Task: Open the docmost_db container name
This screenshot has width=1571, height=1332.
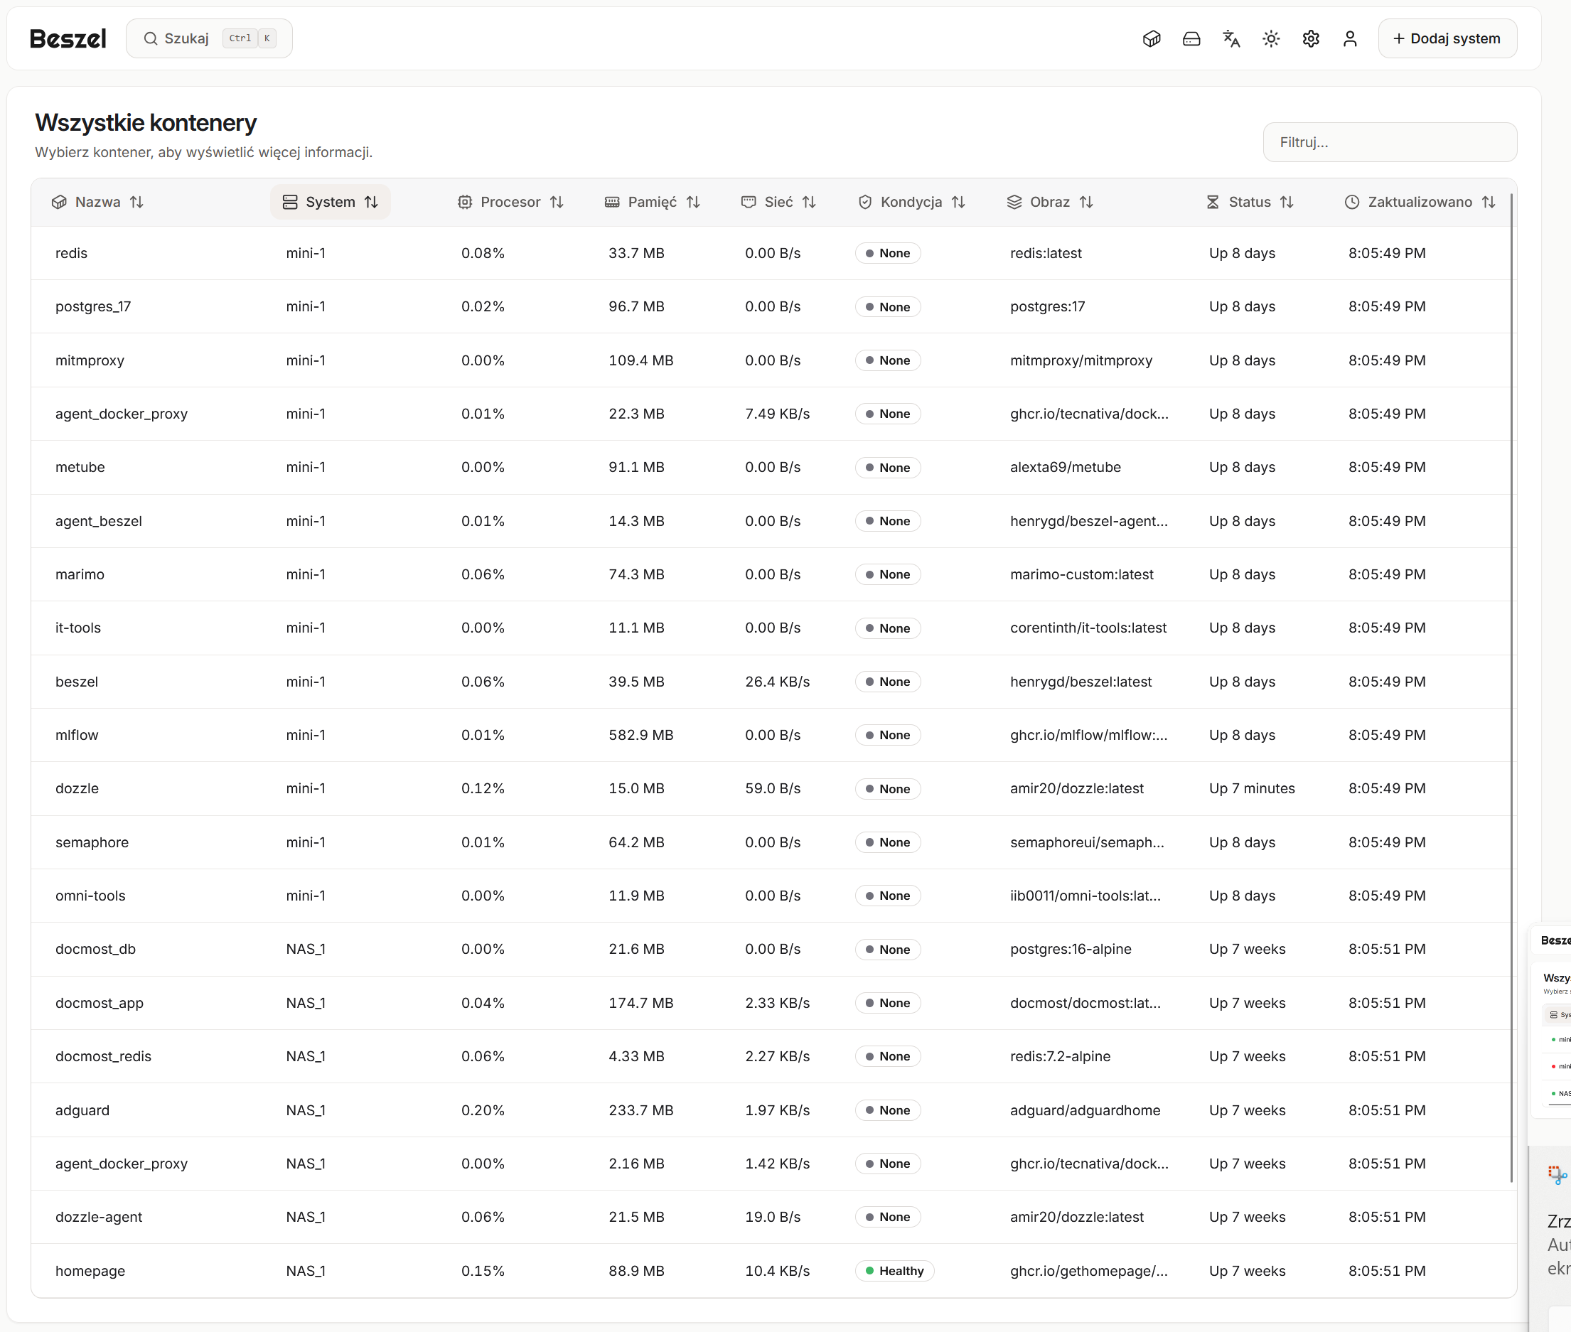Action: 95,949
